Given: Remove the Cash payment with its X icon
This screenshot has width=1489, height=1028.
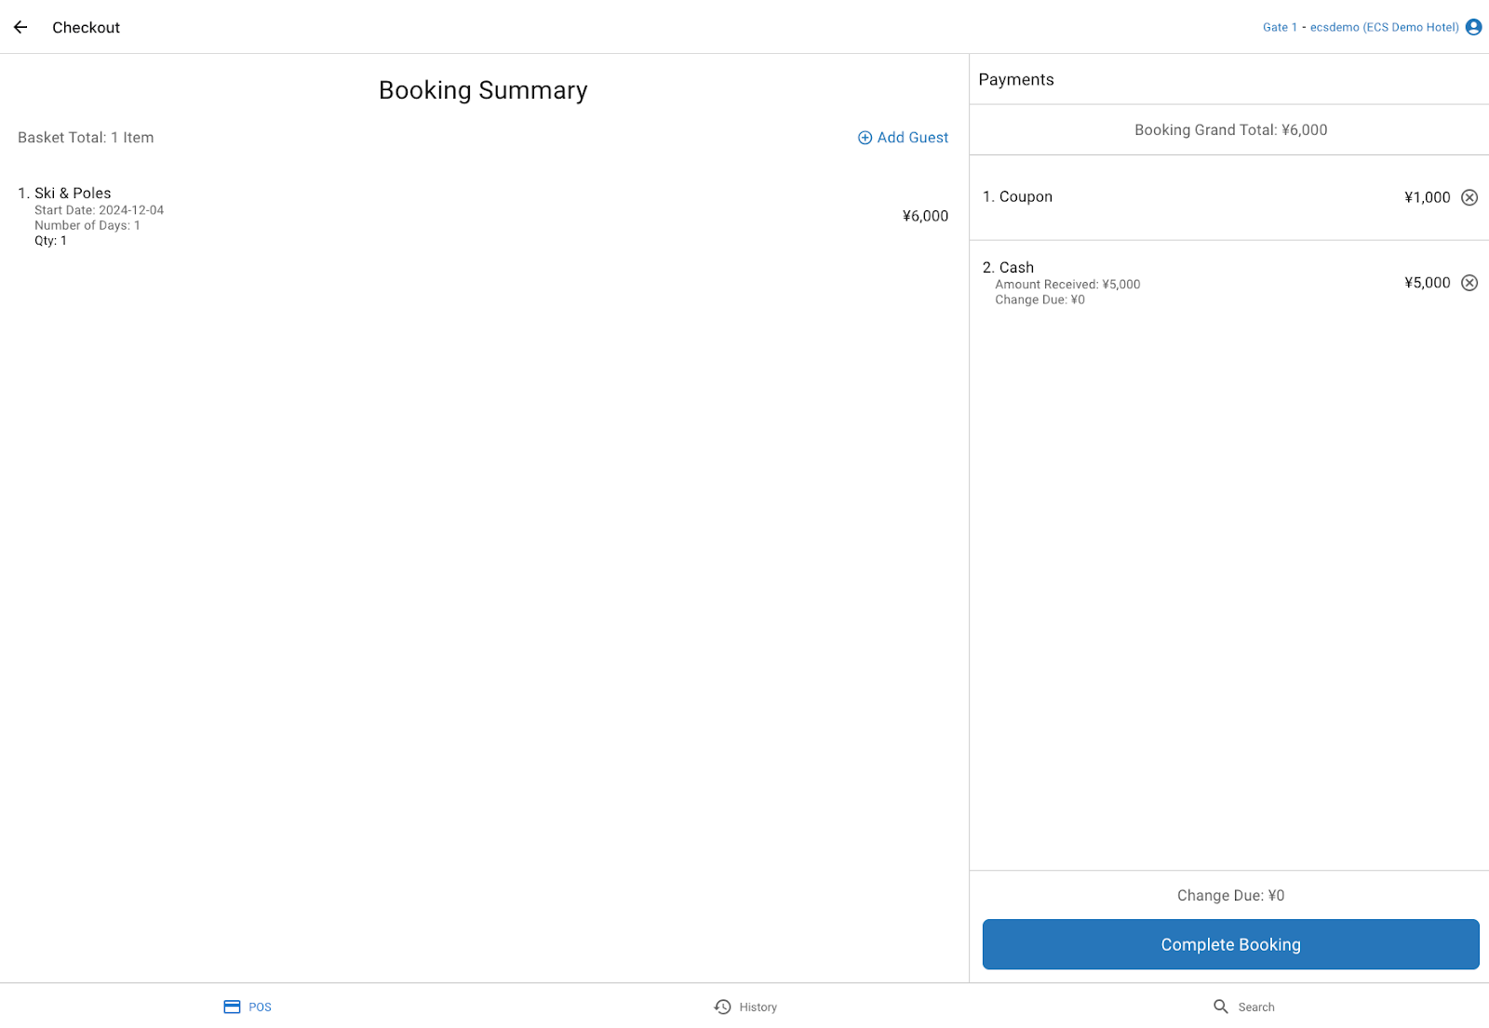Looking at the screenshot, I should pos(1469,283).
